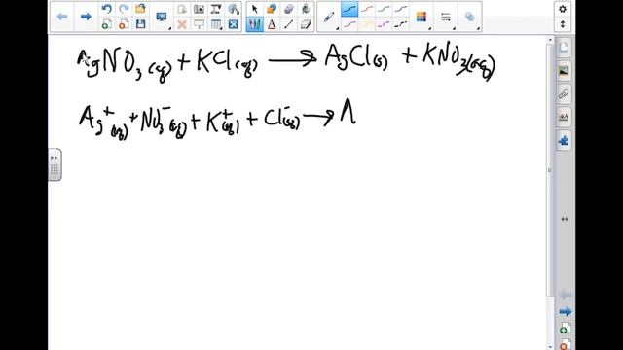Image resolution: width=623 pixels, height=350 pixels.
Task: Delete the current page from the toolbar
Action: tap(124, 24)
